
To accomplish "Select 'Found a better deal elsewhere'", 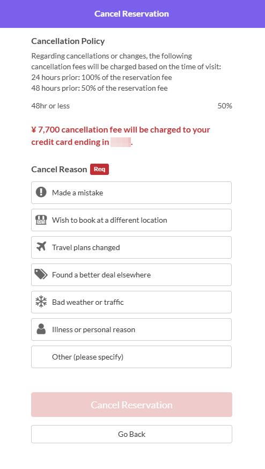I will (x=131, y=275).
